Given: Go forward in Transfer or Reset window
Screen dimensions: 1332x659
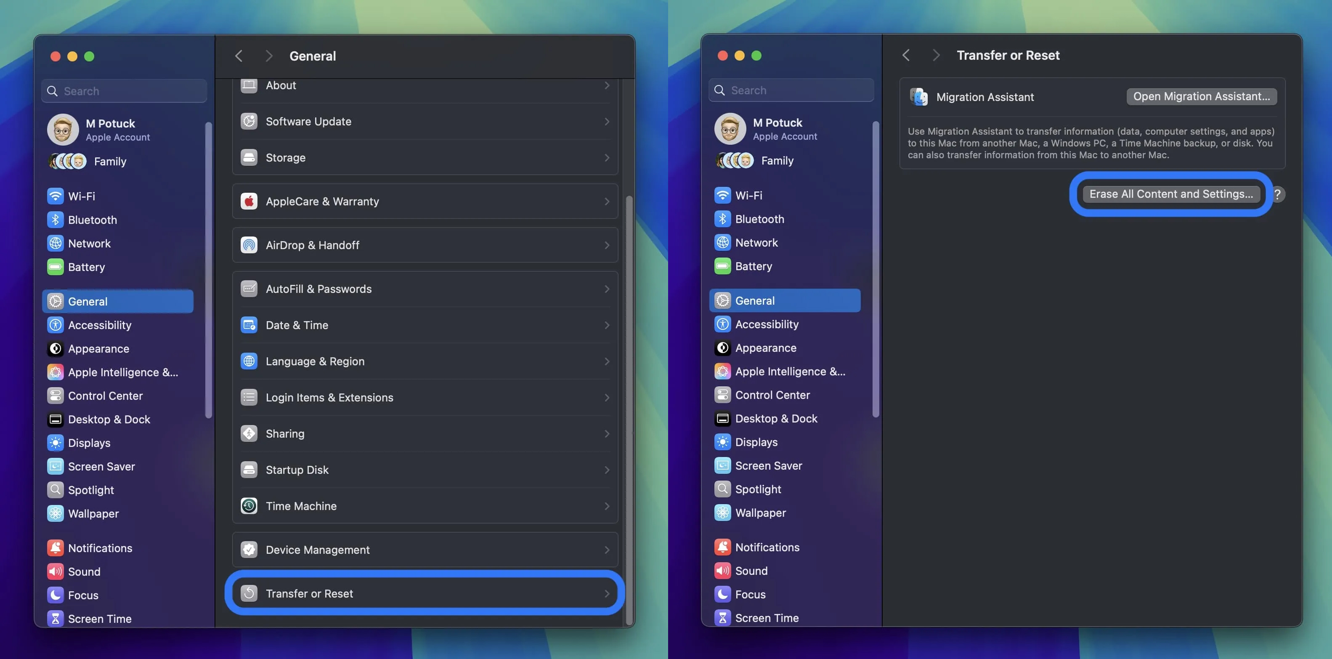Looking at the screenshot, I should 935,55.
